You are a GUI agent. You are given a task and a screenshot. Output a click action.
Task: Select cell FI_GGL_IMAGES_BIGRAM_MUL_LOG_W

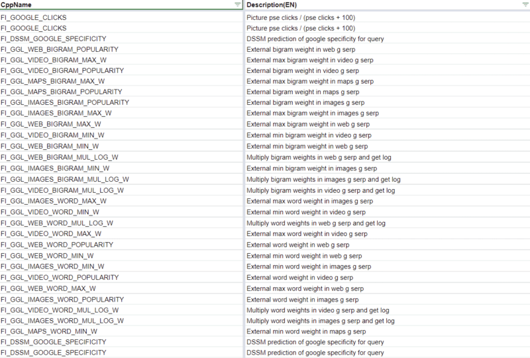point(121,180)
